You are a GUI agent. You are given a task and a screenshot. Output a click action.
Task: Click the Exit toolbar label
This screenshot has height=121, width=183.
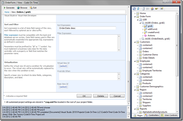35,8
